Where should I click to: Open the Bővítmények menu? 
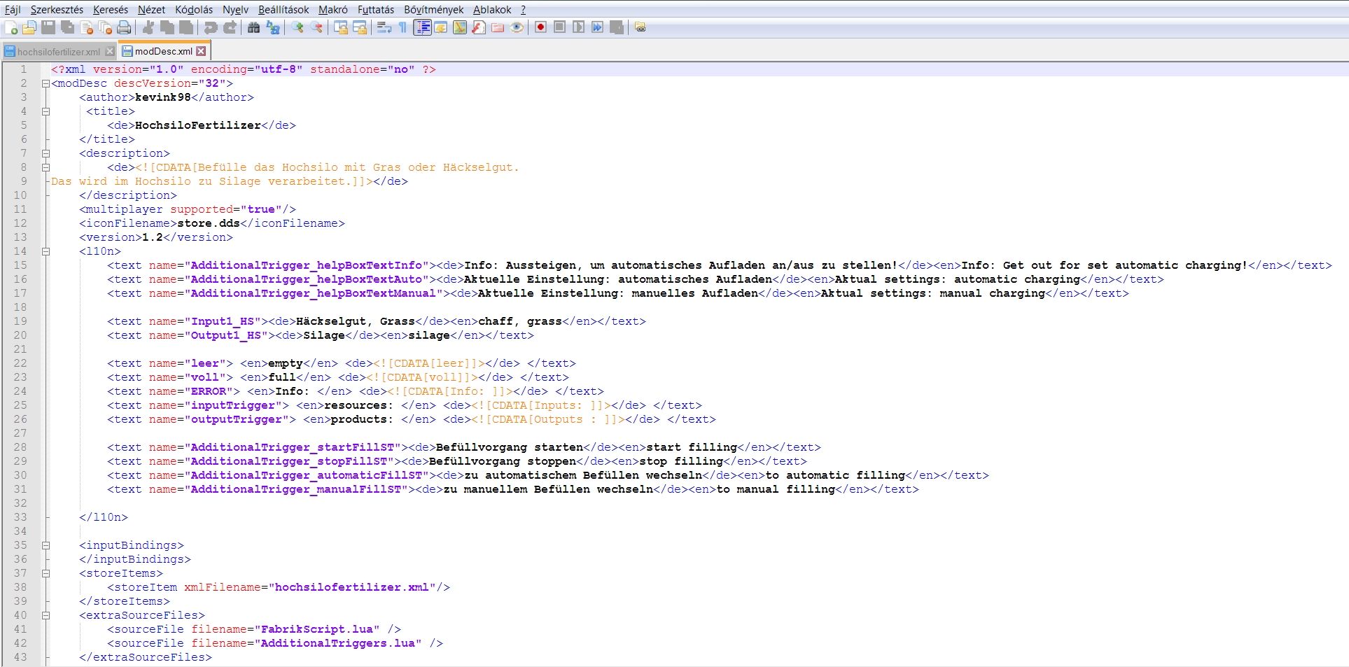coord(433,10)
